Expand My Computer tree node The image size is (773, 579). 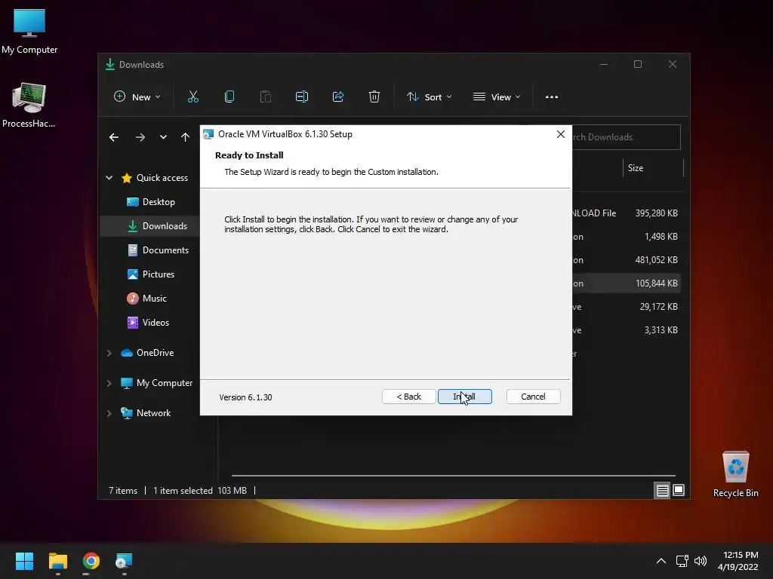pyautogui.click(x=109, y=383)
